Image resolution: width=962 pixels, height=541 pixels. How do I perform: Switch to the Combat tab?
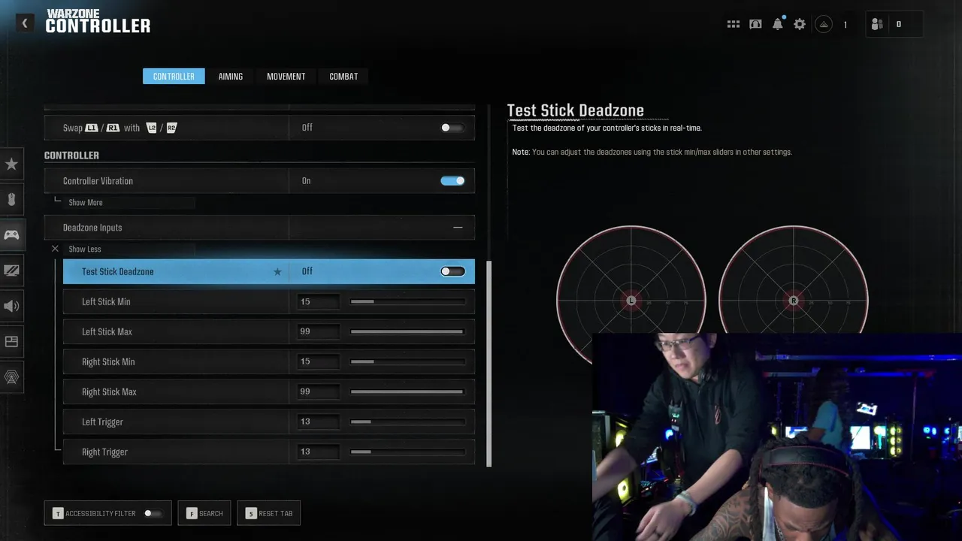343,76
